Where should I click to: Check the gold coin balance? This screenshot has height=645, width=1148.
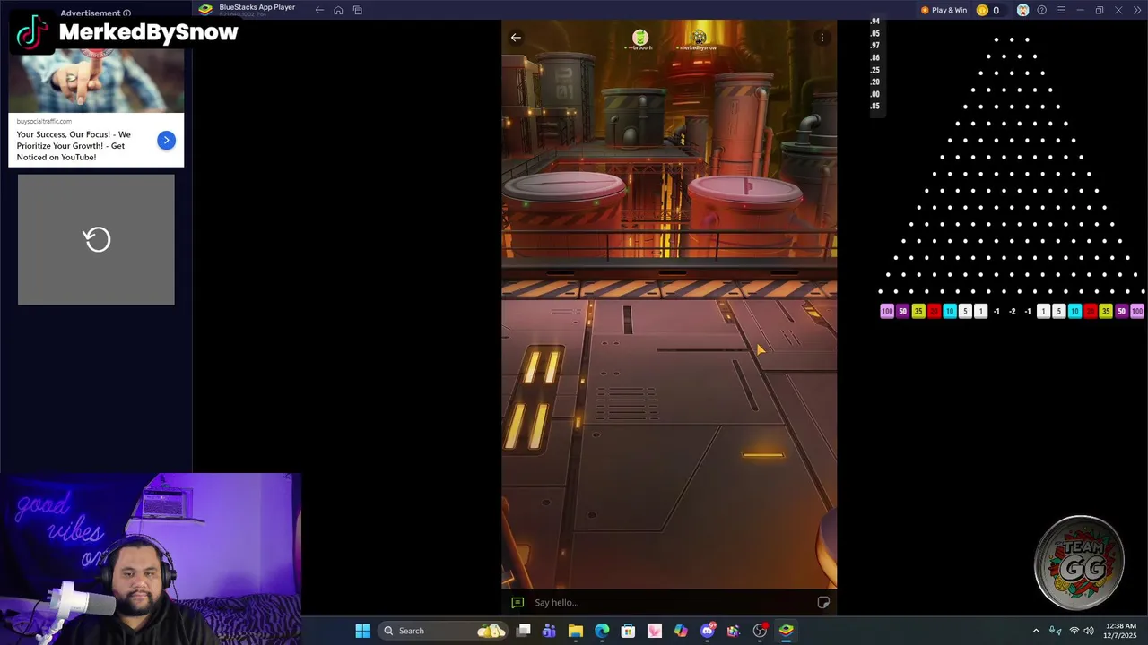point(987,10)
